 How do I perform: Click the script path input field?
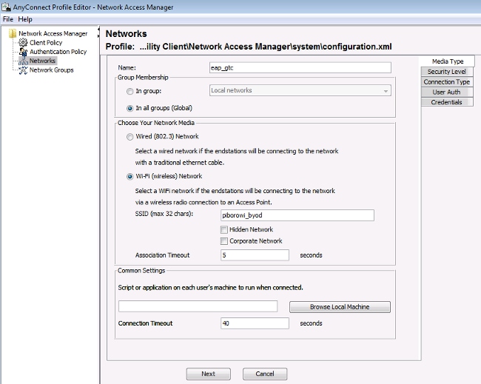tap(198, 306)
